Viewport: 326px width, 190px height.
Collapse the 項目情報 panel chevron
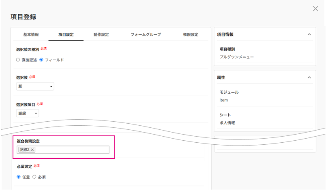[309, 34]
